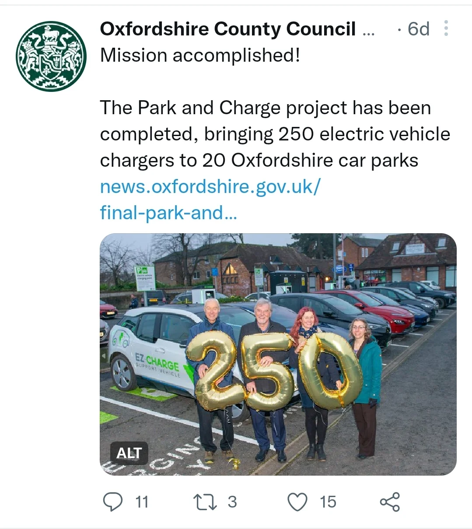Click the "6d" post timestamp
The image size is (472, 529).
coord(418,29)
